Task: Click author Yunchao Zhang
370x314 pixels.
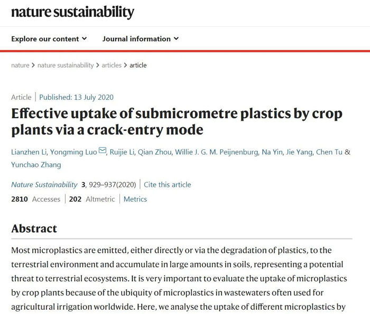Action: (x=36, y=165)
